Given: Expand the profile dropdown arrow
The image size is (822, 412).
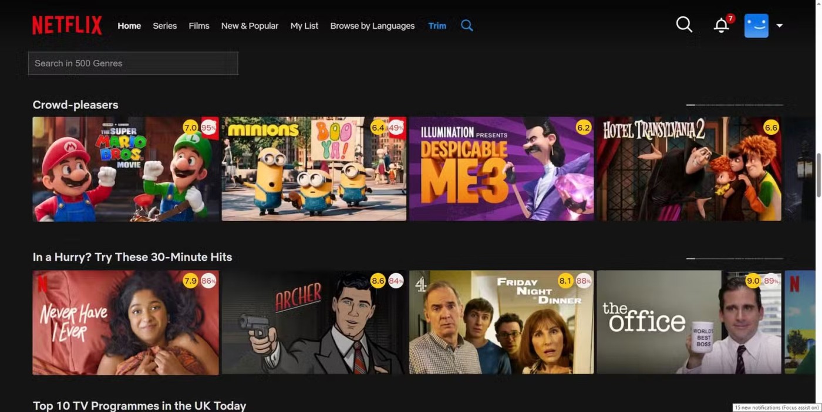Looking at the screenshot, I should pos(780,26).
